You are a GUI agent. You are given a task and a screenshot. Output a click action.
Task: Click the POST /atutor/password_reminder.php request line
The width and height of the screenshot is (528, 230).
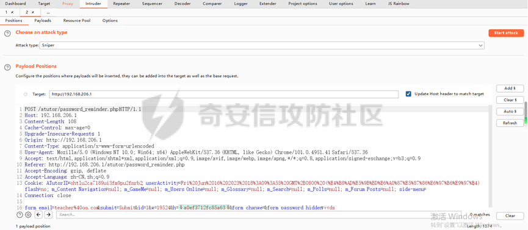(83, 109)
